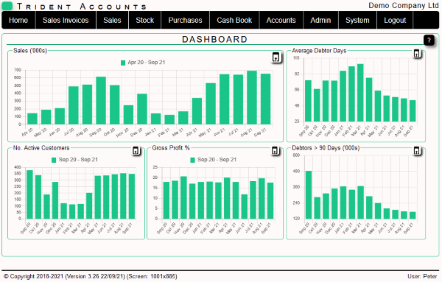Click the Trident Accounts title text

pos(82,6)
